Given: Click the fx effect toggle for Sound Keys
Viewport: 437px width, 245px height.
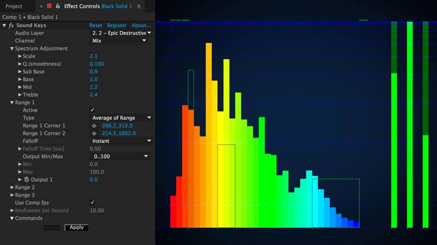Looking at the screenshot, I should (11, 25).
